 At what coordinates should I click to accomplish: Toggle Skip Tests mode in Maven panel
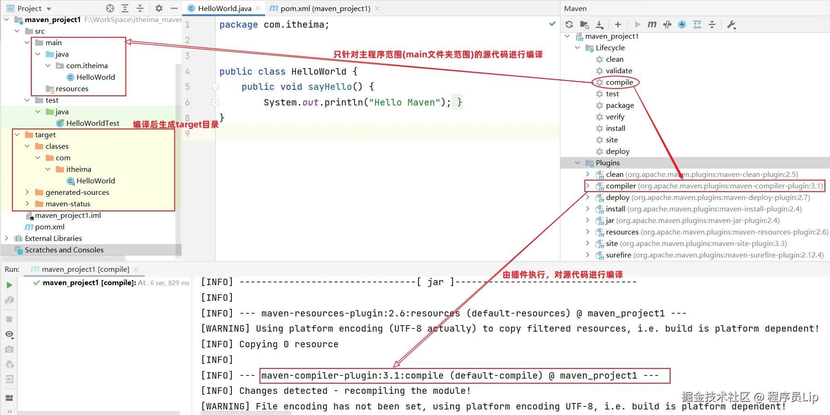(667, 24)
